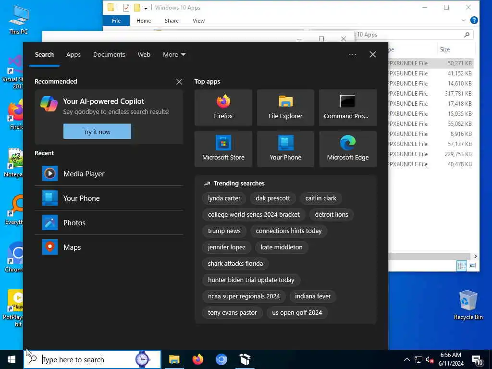This screenshot has height=369, width=492.
Task: Click the Copilot logo icon
Action: click(49, 104)
